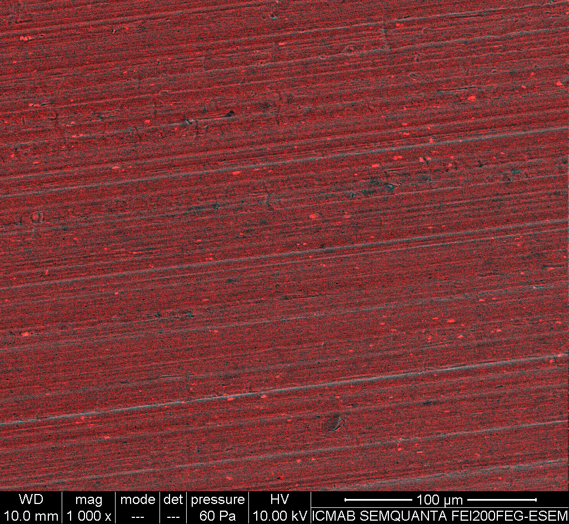Screen dimensions: 569x524
Task: Click the WD 10.0 mm value
Action: (x=31, y=516)
